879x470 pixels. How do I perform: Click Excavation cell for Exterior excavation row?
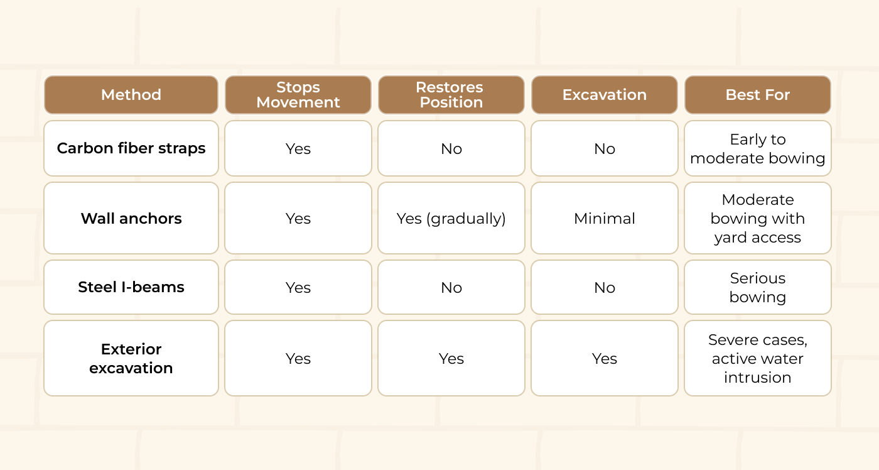[604, 358]
